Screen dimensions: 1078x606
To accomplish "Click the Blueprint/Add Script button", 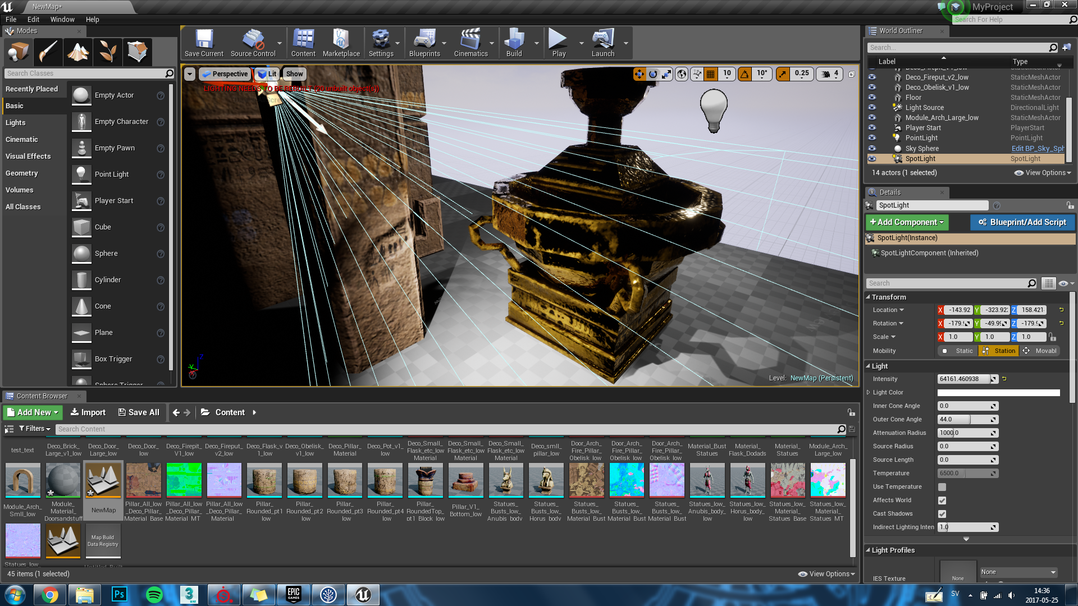I will 1022,222.
